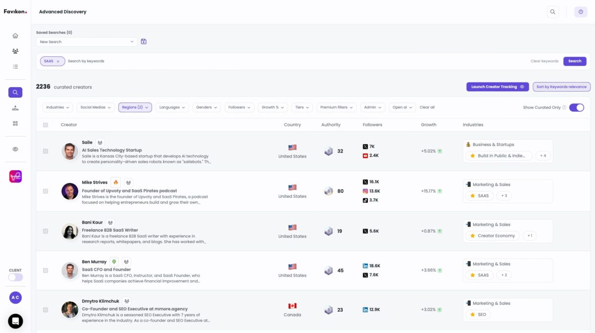Open the Industries filter dropdown
595x333 pixels.
tap(57, 107)
